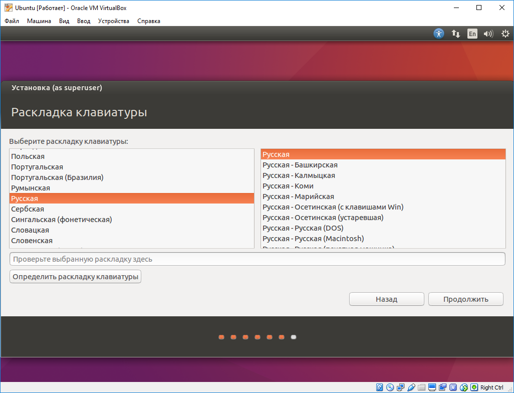Click the shared folders status icon

pos(421,387)
